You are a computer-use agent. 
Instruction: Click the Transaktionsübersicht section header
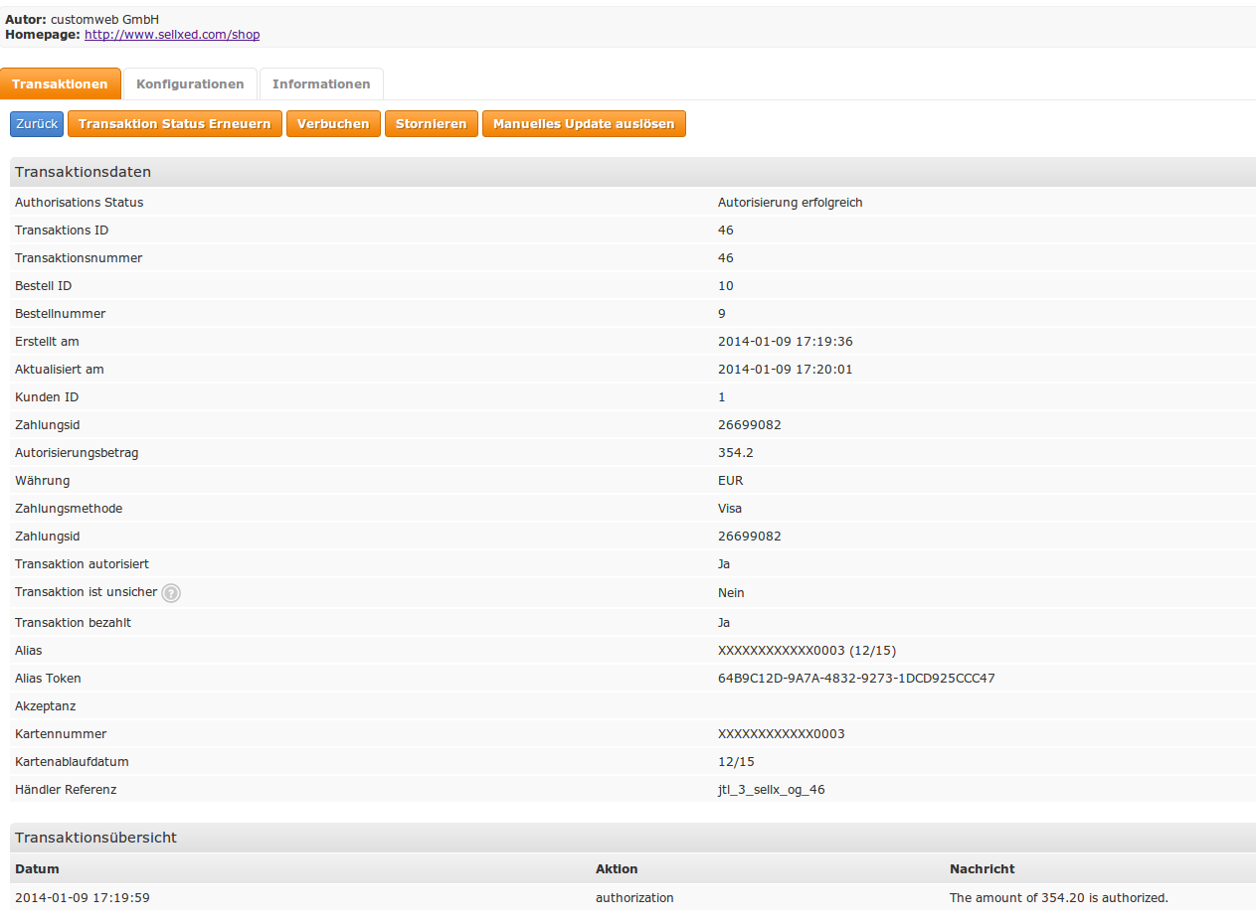[96, 838]
